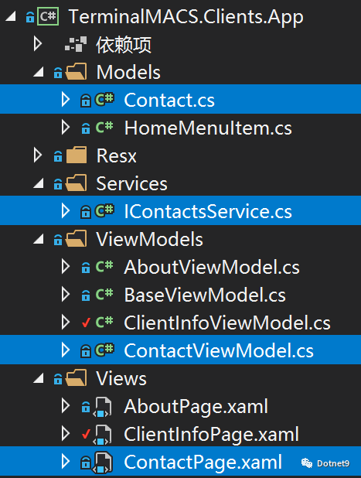361x478 pixels.
Task: Expand the Contact.cs node arrow
Action: pos(66,99)
